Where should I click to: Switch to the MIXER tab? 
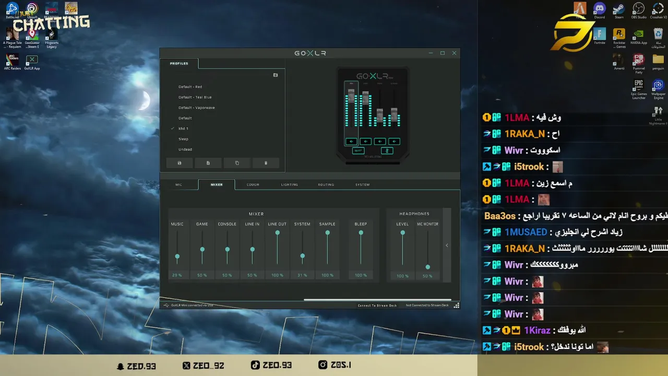tap(217, 184)
